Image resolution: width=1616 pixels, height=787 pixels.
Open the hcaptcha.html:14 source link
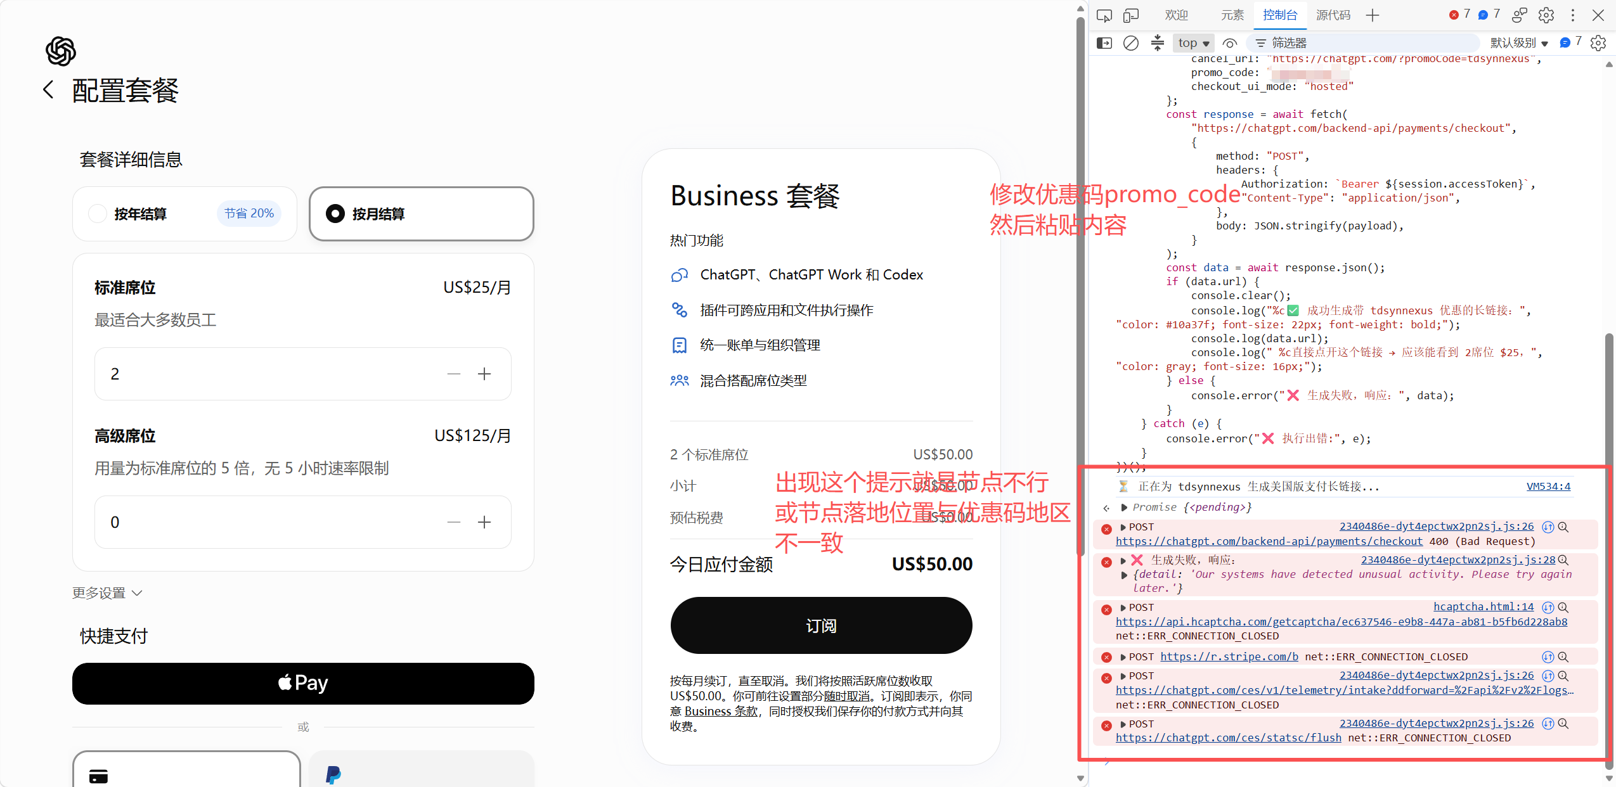[x=1483, y=606]
